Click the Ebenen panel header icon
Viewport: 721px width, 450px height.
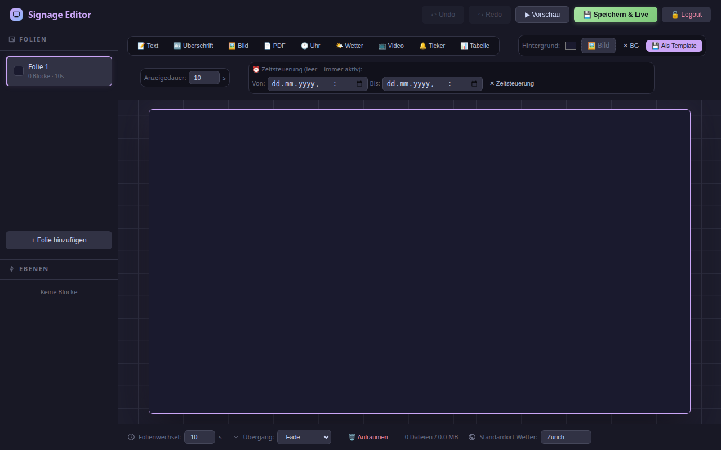[x=12, y=269]
